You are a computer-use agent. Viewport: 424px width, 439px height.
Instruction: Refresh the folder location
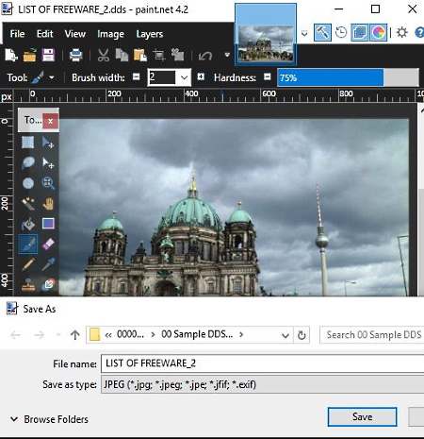point(302,335)
